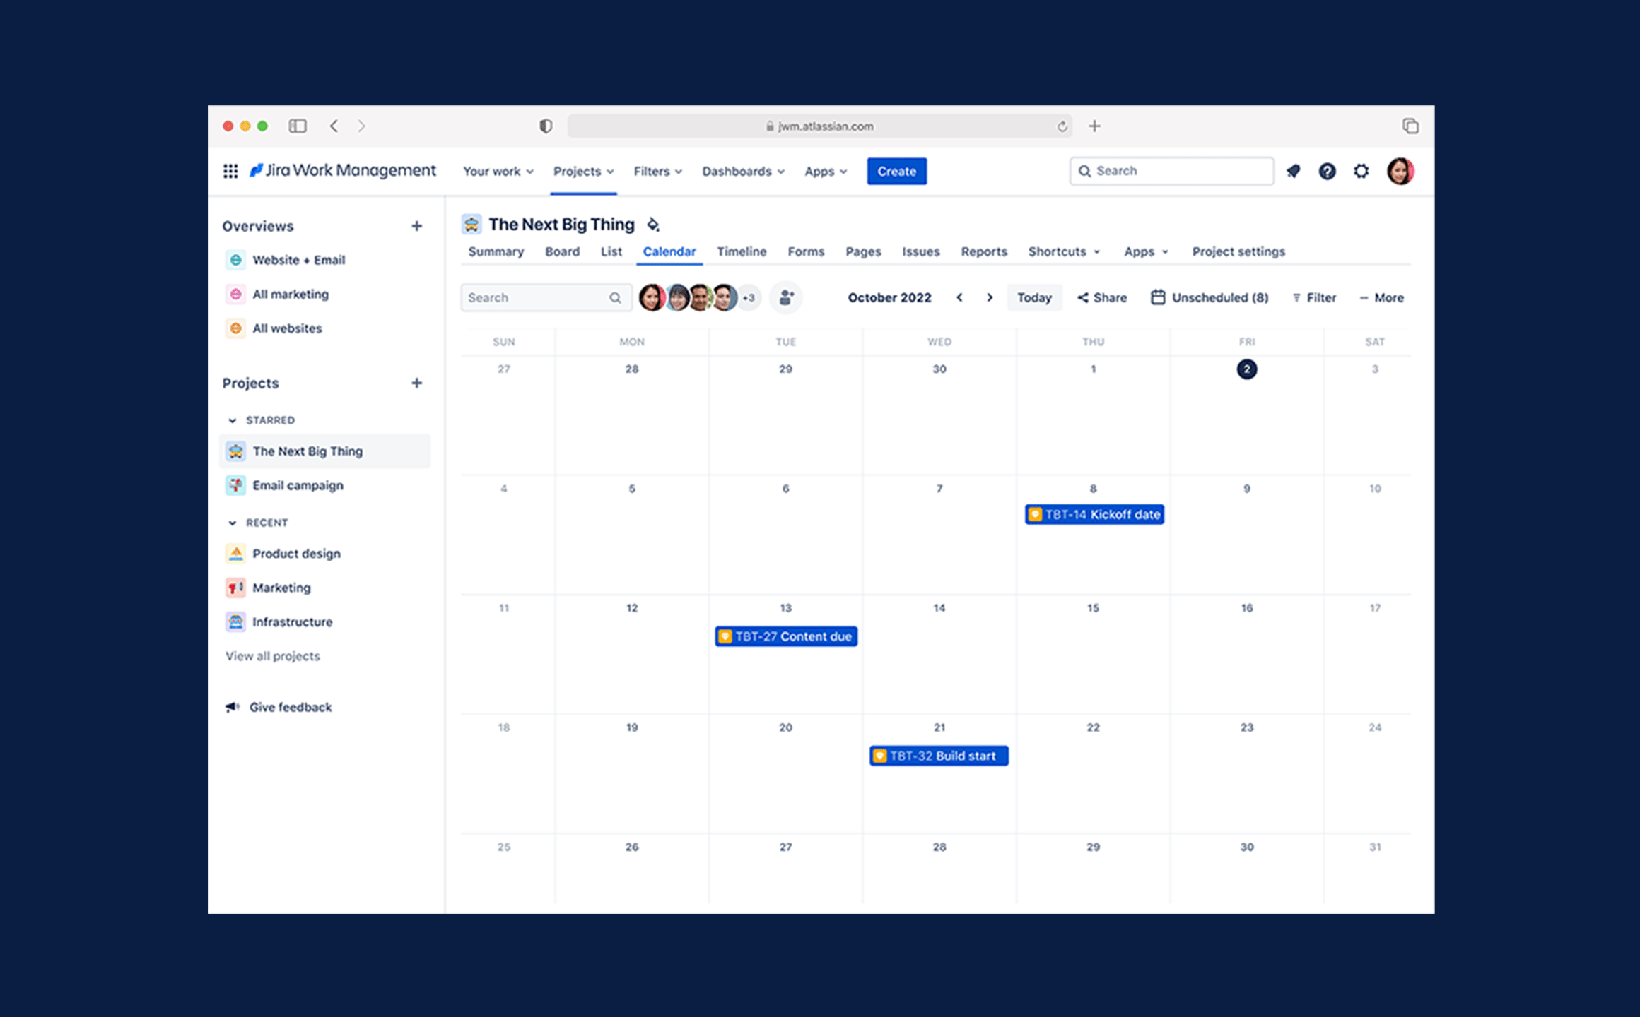The height and width of the screenshot is (1017, 1640).
Task: Show browser tab overview icon
Action: pyautogui.click(x=1410, y=126)
